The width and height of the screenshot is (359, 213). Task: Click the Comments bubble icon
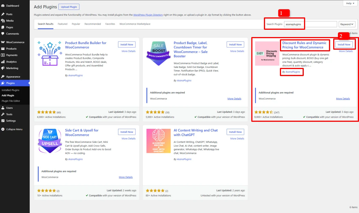[x=3, y=34]
